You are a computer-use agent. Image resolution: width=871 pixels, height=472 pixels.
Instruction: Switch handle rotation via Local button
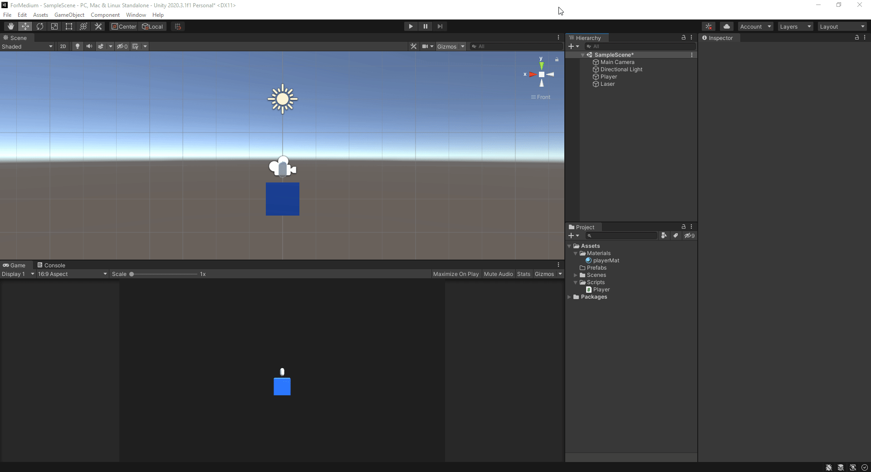pos(152,26)
